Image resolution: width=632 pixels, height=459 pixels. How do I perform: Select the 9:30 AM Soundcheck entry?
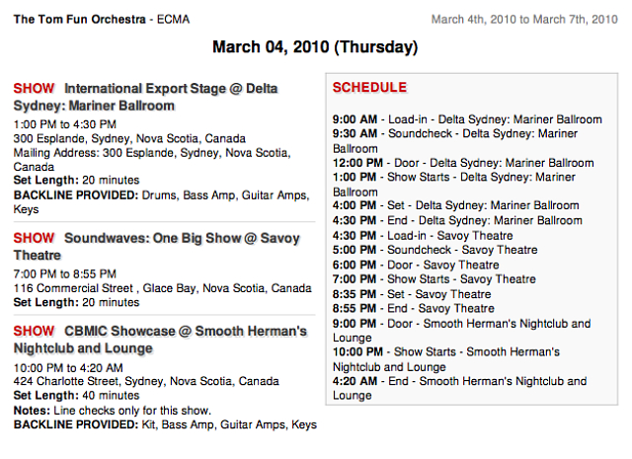(455, 141)
